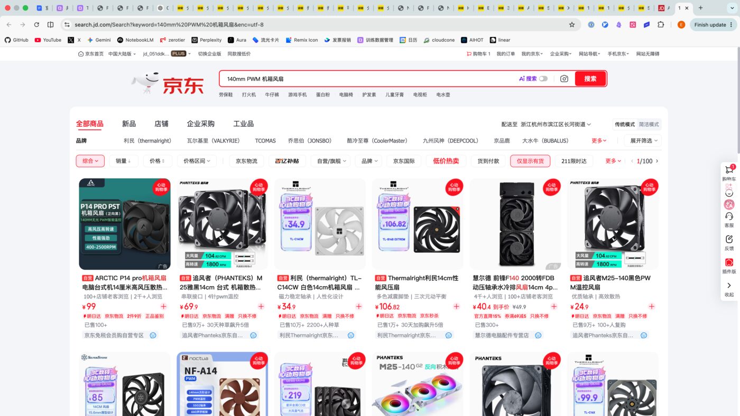Click the search keyword input field
Screen dimensions: 740x416
click(x=370, y=79)
